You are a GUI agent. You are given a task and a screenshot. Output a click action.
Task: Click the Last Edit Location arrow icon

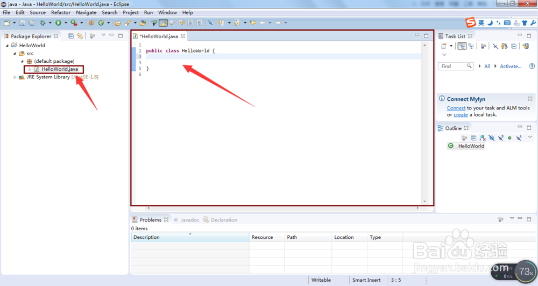click(x=253, y=23)
